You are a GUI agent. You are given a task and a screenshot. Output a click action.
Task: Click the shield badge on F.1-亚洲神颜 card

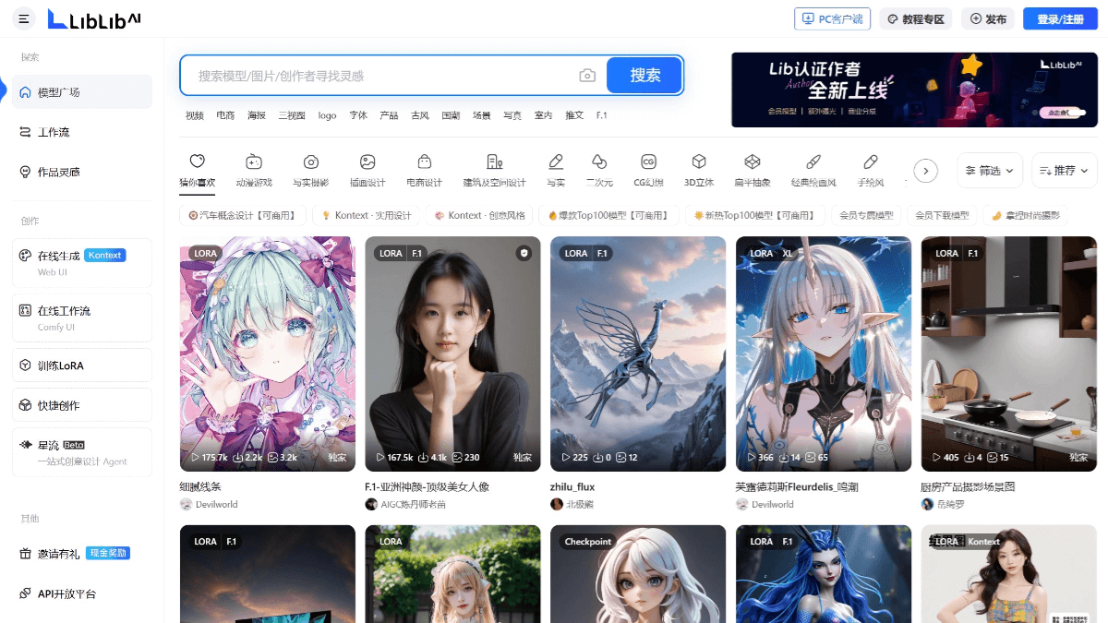[524, 253]
